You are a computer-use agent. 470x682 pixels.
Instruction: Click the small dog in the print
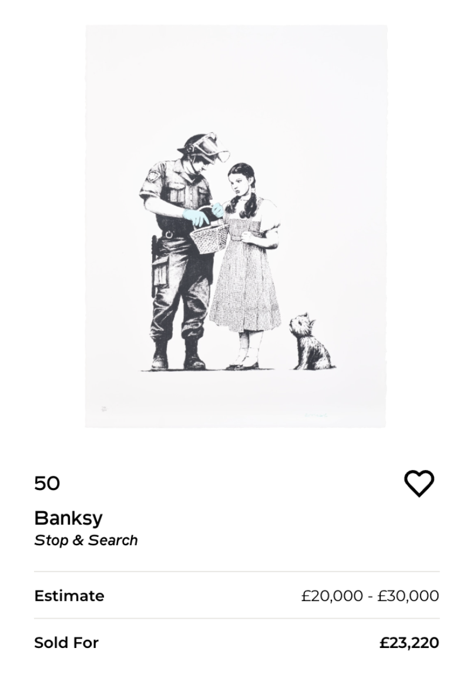click(311, 342)
